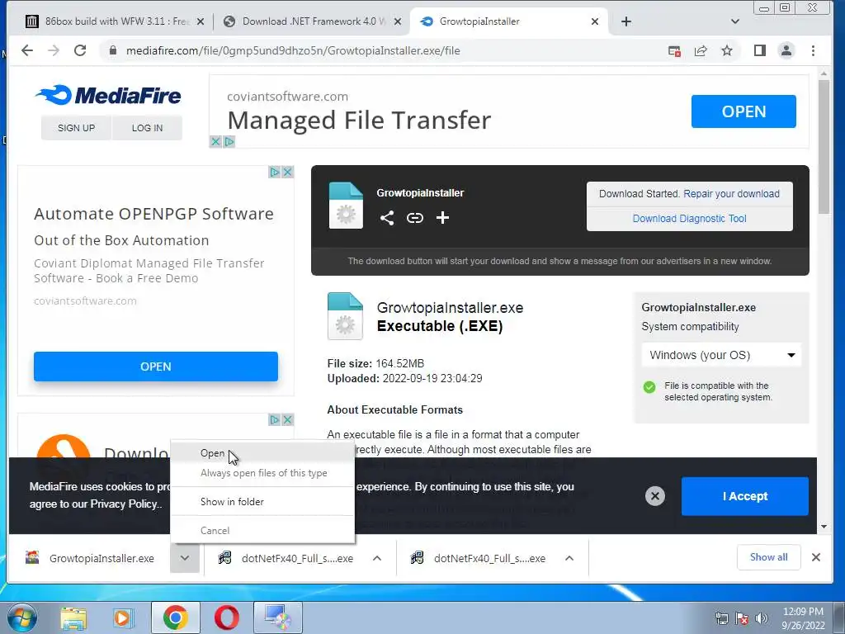Click the Repair your download link
The image size is (845, 634).
click(x=731, y=194)
